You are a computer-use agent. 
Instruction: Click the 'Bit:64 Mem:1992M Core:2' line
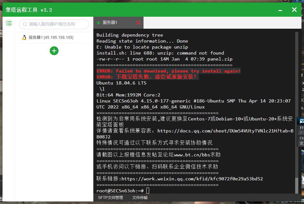(128, 95)
